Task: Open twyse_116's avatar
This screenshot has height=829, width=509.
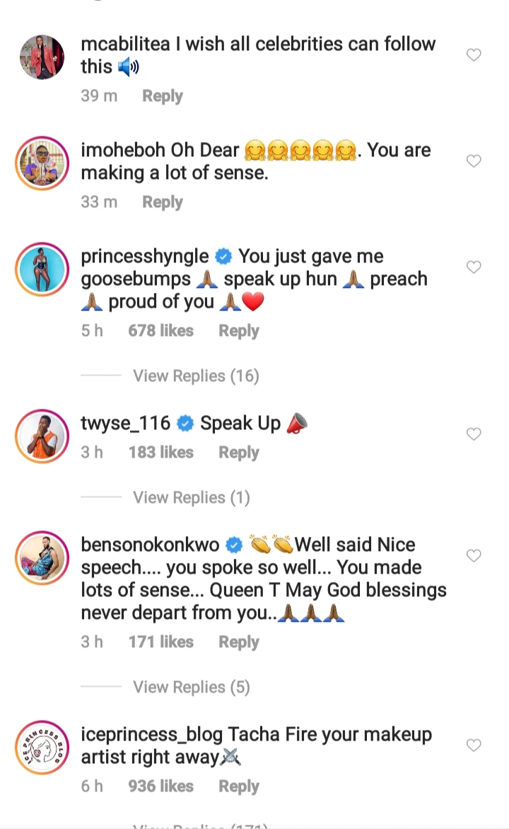Action: (x=42, y=436)
